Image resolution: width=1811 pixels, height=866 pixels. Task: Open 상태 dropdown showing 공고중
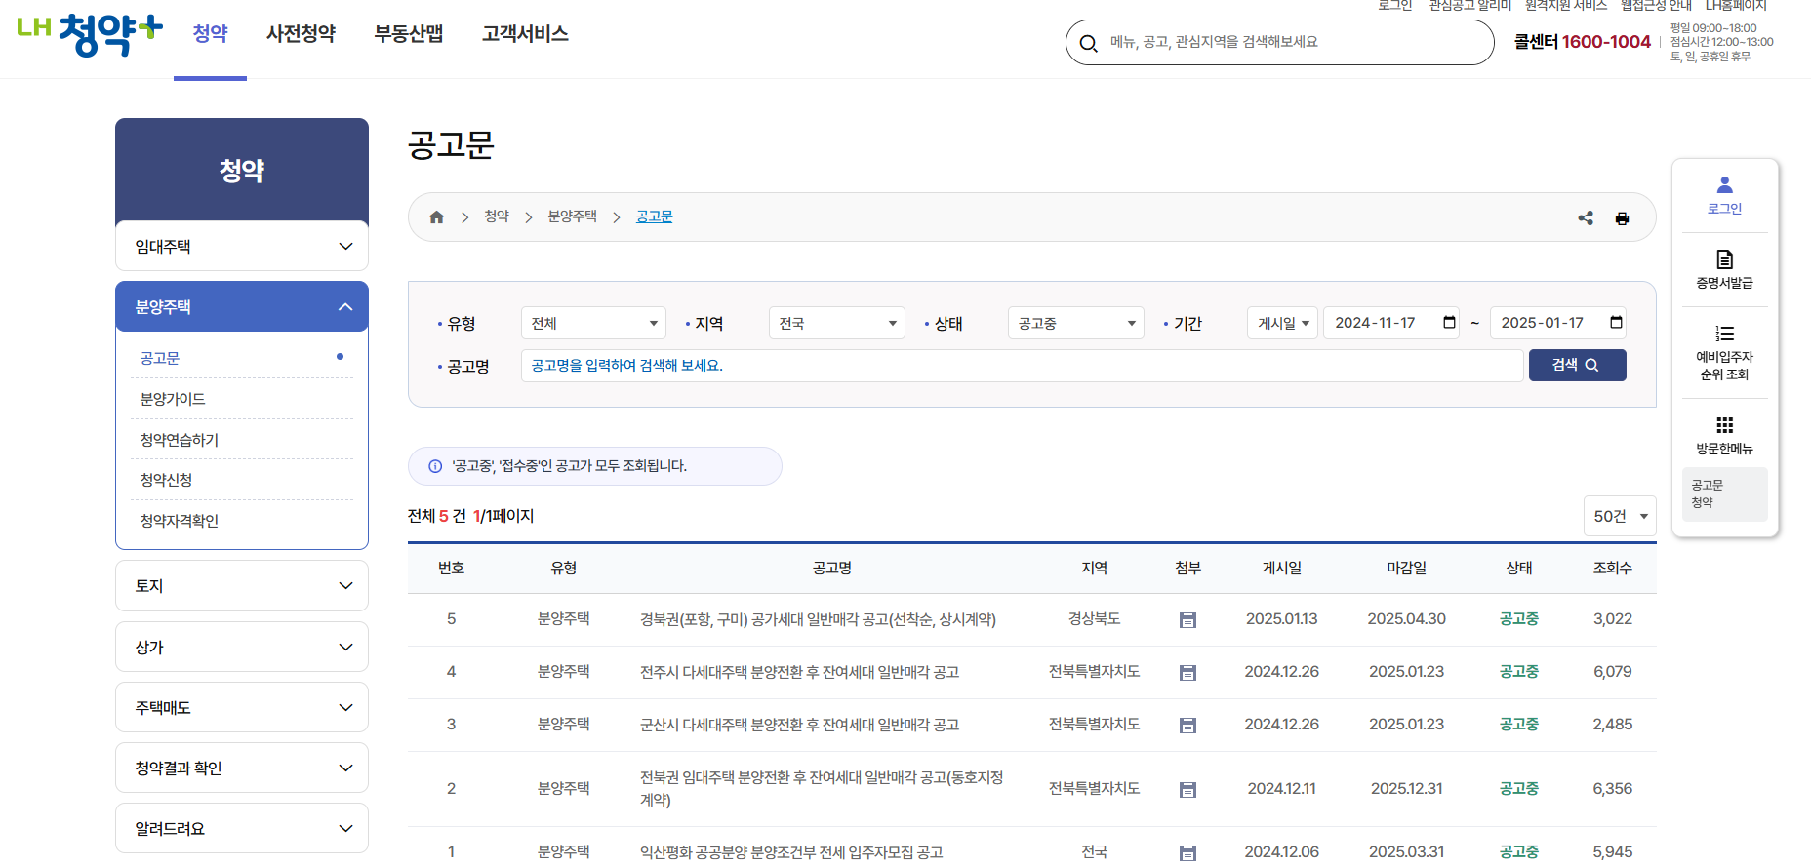pos(1075,323)
